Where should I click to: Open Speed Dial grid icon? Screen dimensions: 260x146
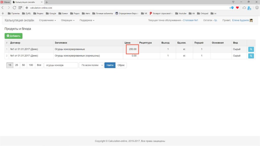[x=20, y=8]
